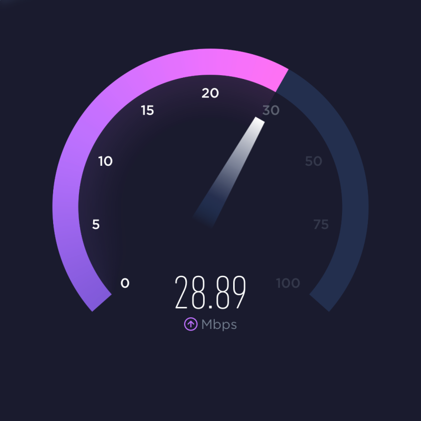Click the pink arc section above 20
This screenshot has height=421, width=421.
(x=210, y=62)
